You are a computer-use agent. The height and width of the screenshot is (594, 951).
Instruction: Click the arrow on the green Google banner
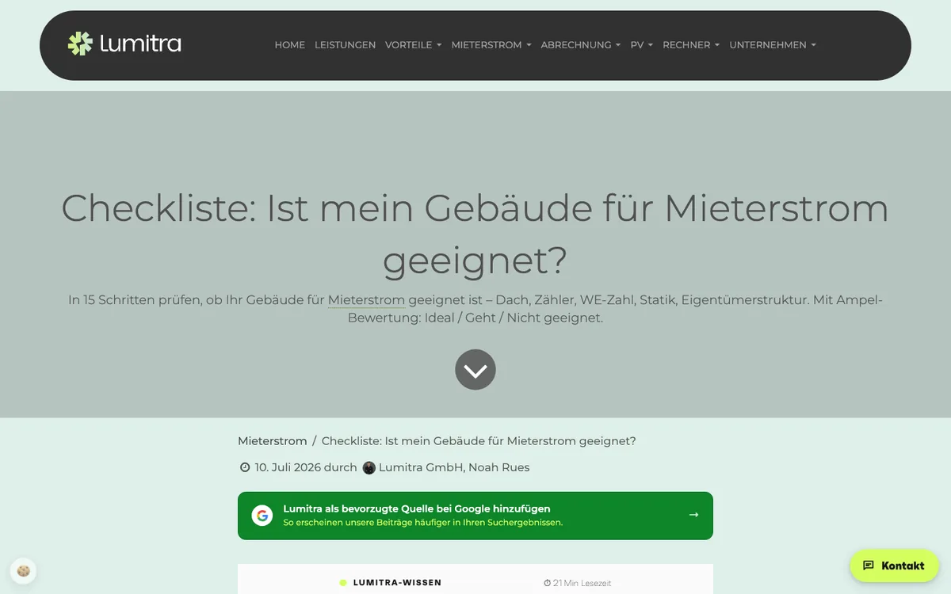(x=693, y=515)
